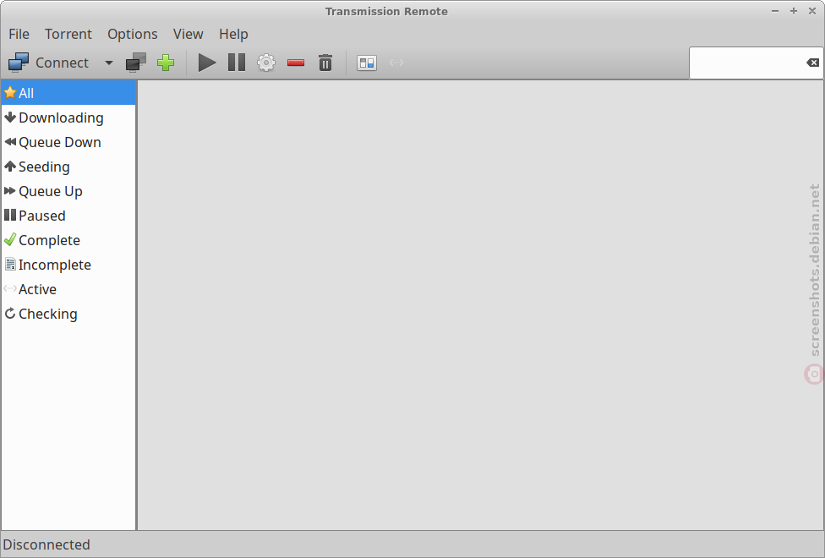Remove torrent with red minus icon
The image size is (825, 558).
[x=296, y=63]
